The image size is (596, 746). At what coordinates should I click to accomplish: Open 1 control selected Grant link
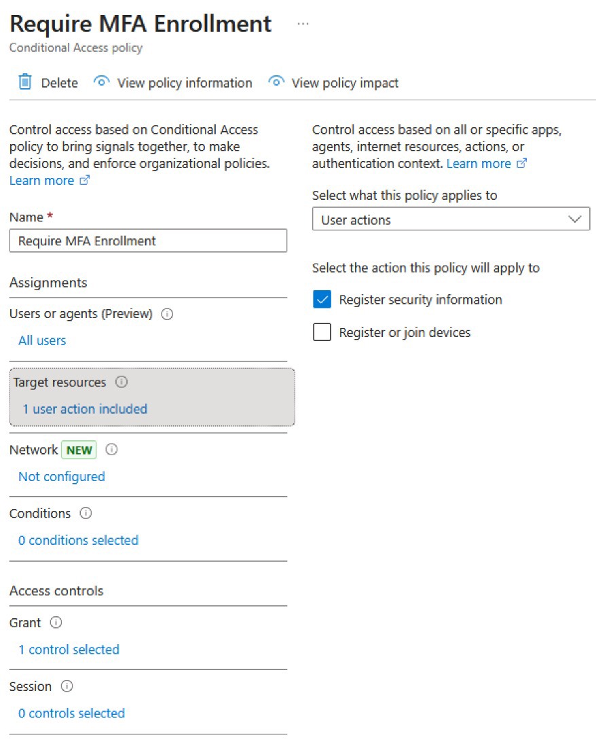[x=69, y=650]
